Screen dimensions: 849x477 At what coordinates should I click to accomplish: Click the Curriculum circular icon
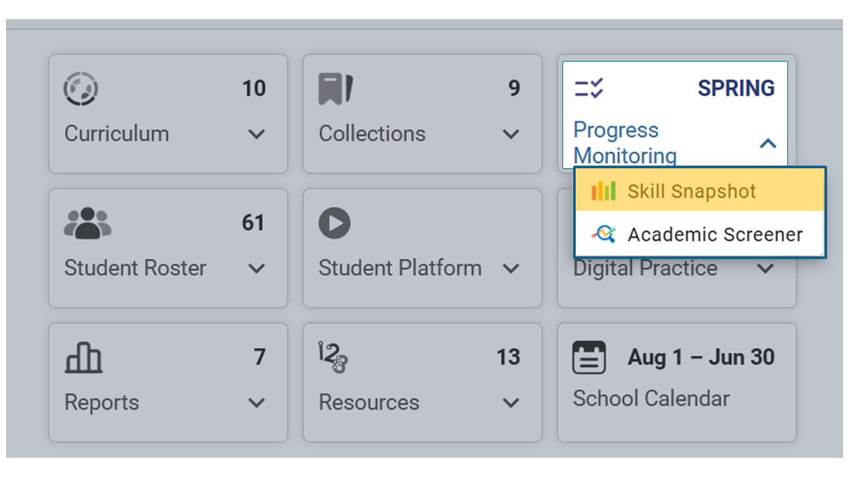click(x=81, y=89)
